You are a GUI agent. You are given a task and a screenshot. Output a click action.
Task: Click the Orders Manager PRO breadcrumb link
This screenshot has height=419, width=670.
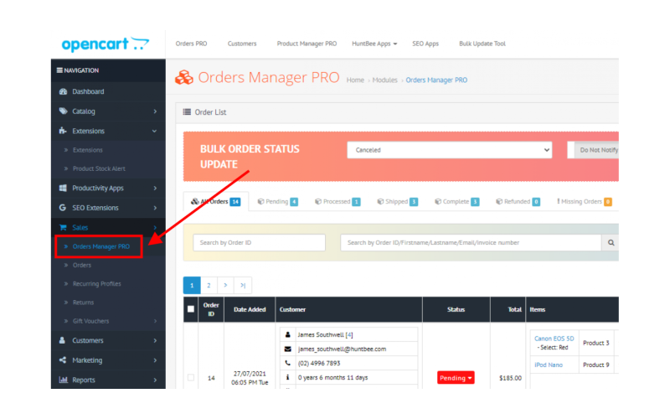coord(436,80)
